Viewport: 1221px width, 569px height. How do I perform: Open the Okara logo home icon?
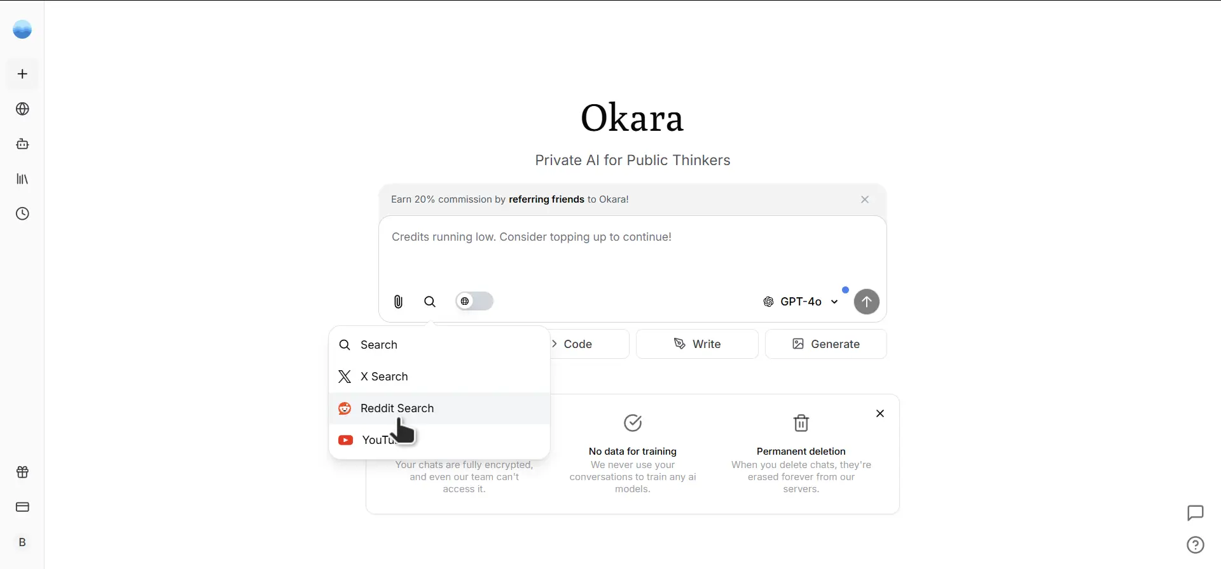[x=22, y=29]
